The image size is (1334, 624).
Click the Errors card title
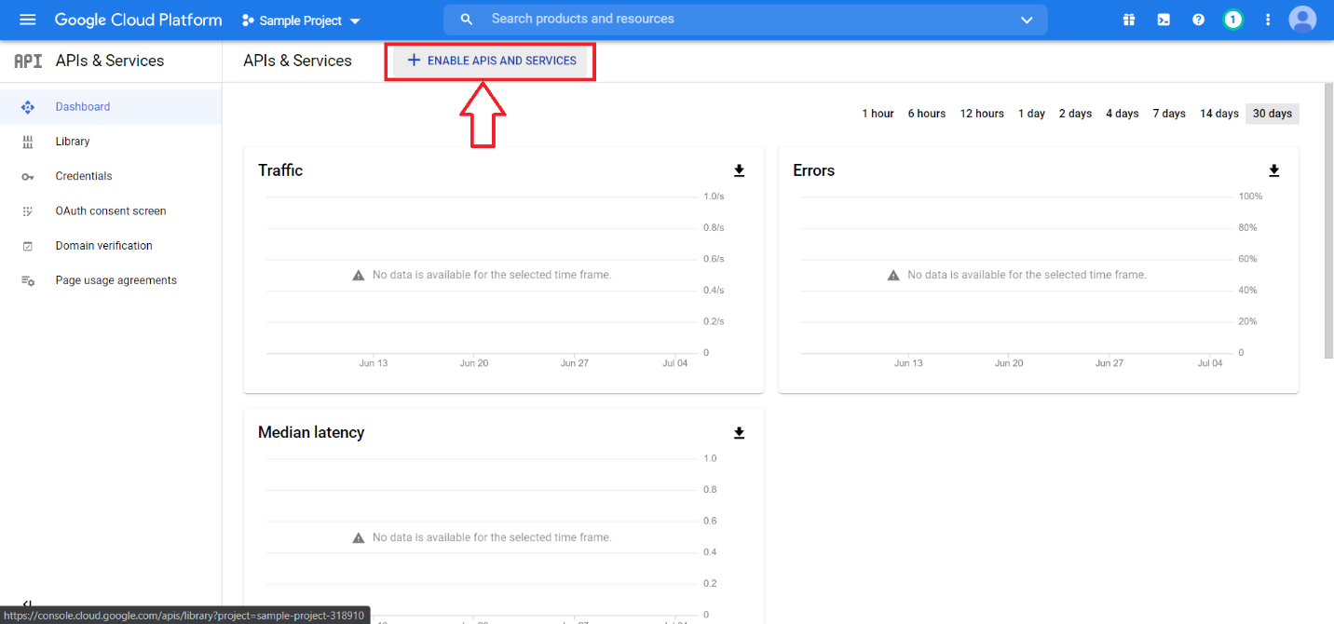[814, 170]
